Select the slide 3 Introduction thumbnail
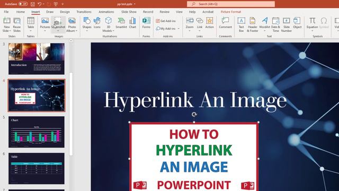The width and height of the screenshot is (339, 191). (x=37, y=59)
